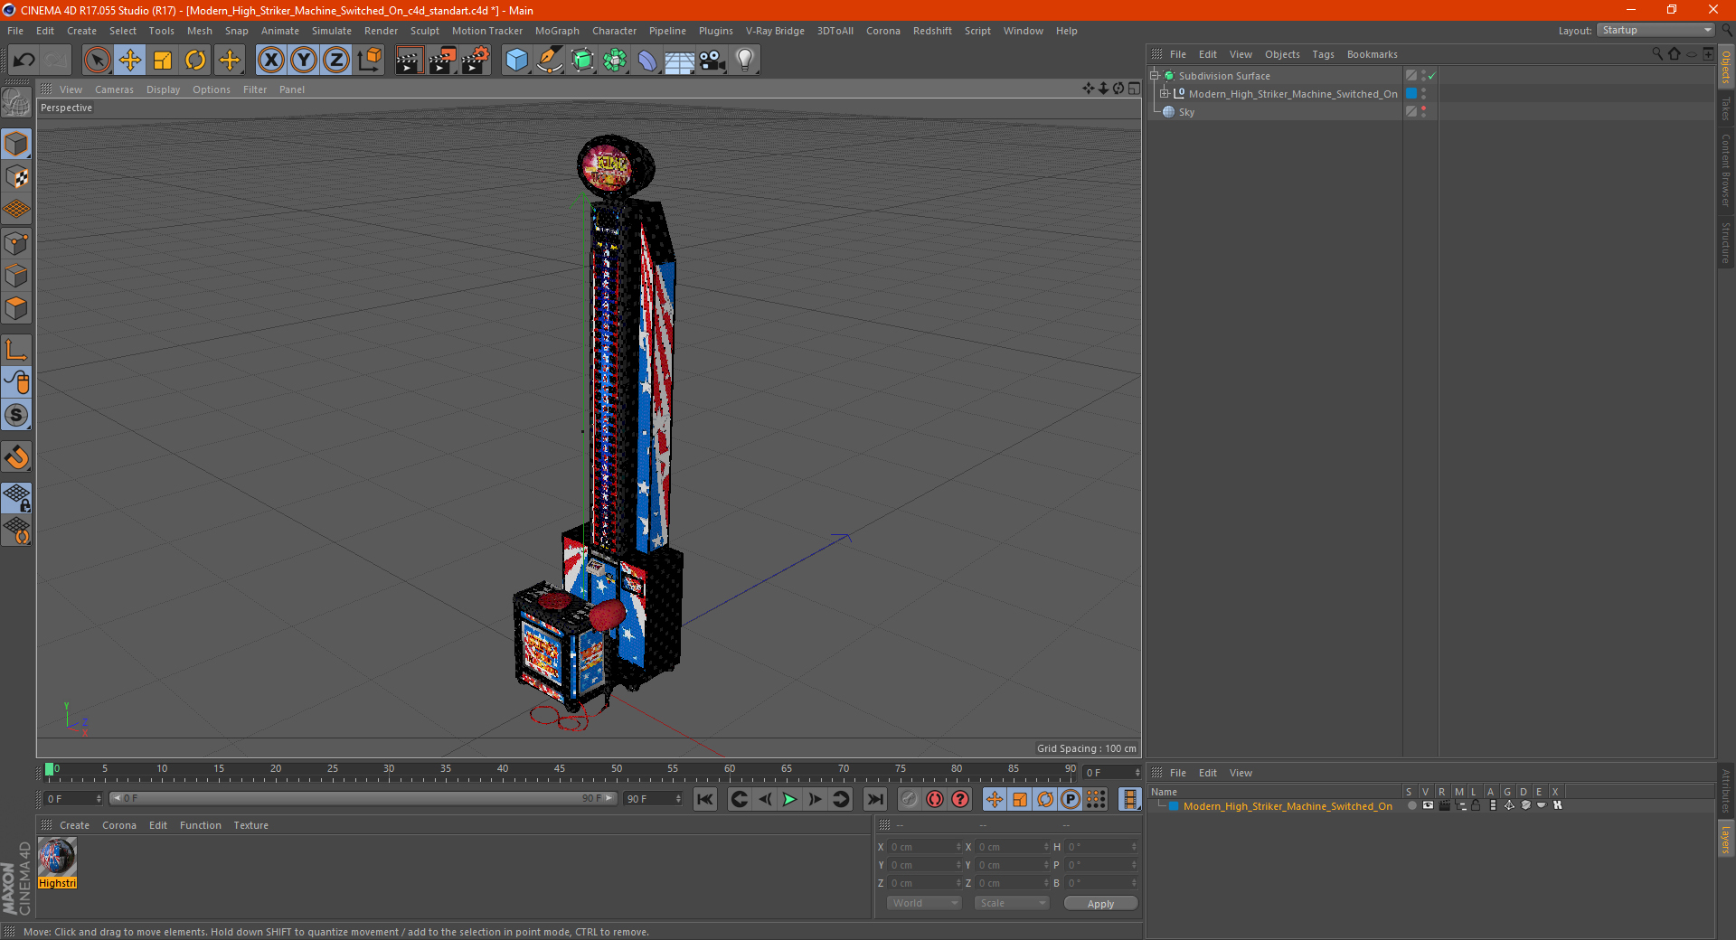Render to Picture Viewer
This screenshot has width=1736, height=940.
pyautogui.click(x=442, y=61)
